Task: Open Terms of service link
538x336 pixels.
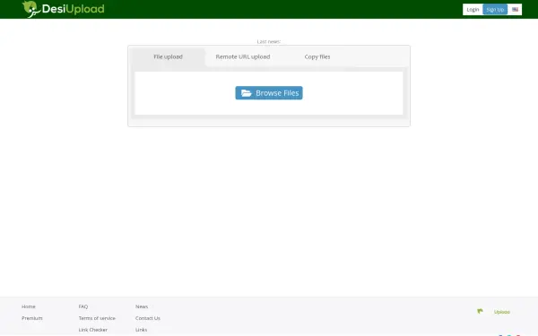Action: pos(97,318)
